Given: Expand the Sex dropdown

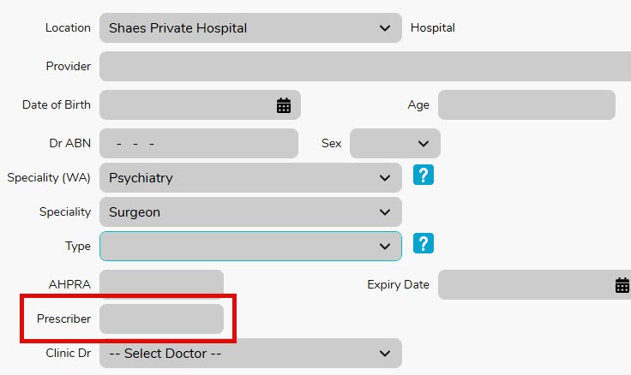Looking at the screenshot, I should click(395, 143).
